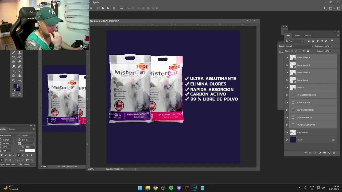Hide the Capa 1 copia layer
Image resolution: width=342 pixels, height=192 pixels.
[287, 132]
